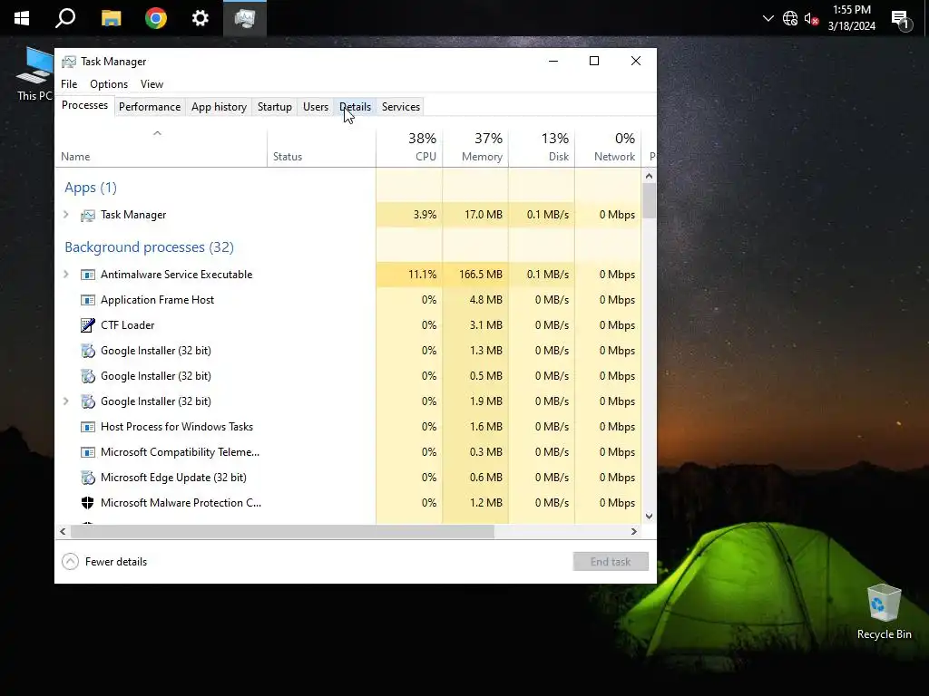Viewport: 929px width, 696px height.
Task: Open Settings gear on the taskbar
Action: [200, 18]
